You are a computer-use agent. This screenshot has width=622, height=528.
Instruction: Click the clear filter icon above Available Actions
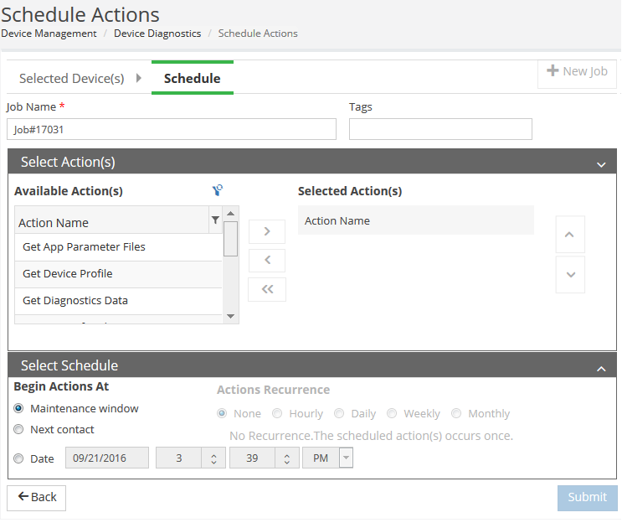click(x=218, y=190)
